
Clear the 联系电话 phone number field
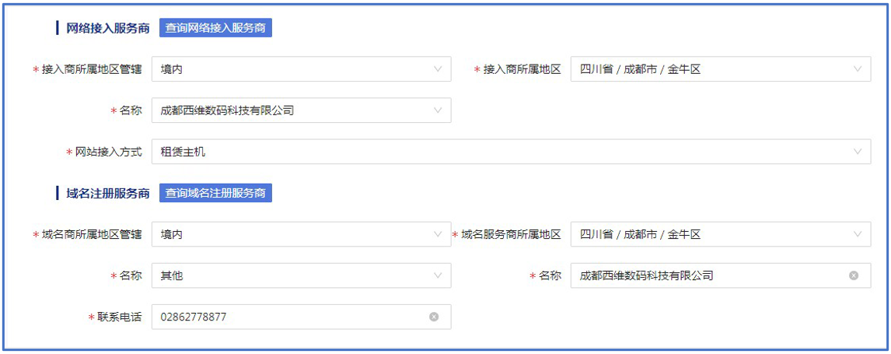pos(434,317)
